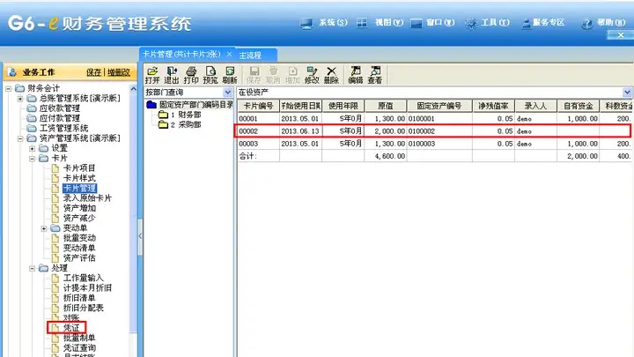
Task: Open 工作量输入 in the tree
Action: (84, 278)
